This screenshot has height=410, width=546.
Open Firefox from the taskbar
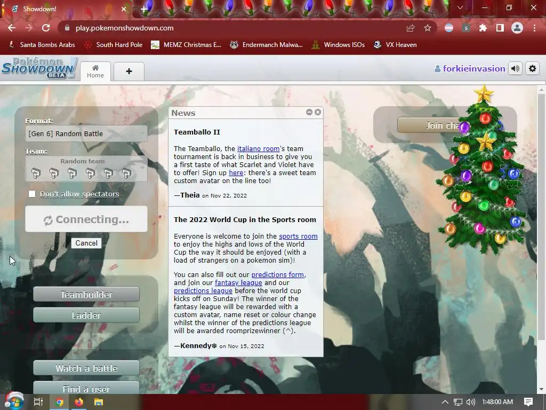coord(79,402)
